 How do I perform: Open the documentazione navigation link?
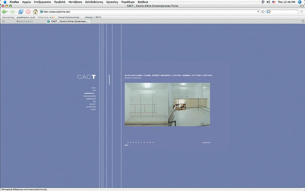pyautogui.click(x=90, y=96)
